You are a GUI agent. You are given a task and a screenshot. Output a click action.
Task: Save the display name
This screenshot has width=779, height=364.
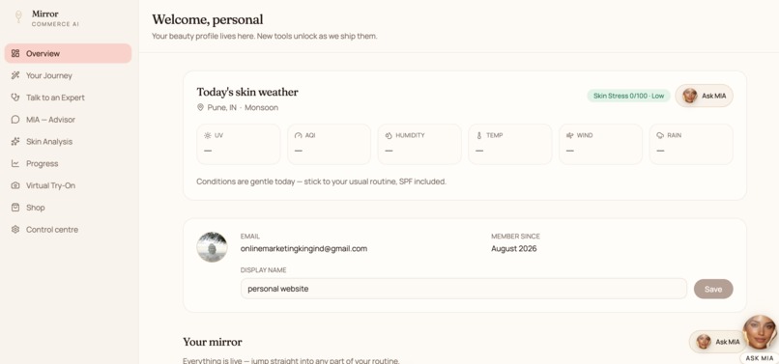click(x=713, y=289)
